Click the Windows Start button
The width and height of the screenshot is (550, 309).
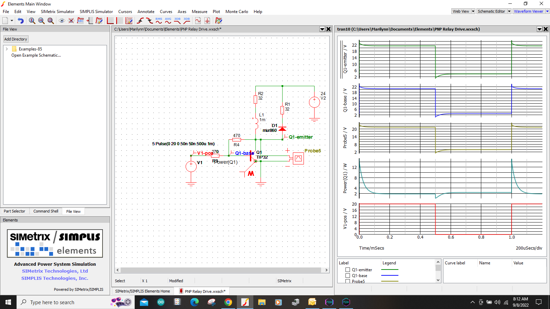8,302
